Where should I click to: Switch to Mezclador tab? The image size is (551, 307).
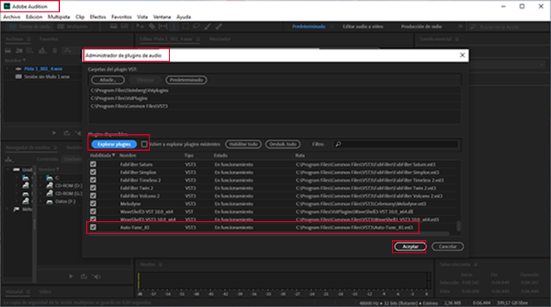point(220,39)
